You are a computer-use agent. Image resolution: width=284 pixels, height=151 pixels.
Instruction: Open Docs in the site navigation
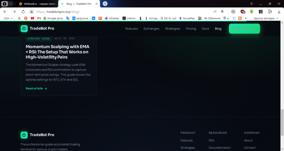[x=205, y=28]
